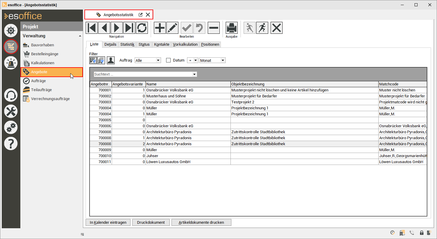437x239 pixels.
Task: Go to previous record arrow
Action: (104, 28)
